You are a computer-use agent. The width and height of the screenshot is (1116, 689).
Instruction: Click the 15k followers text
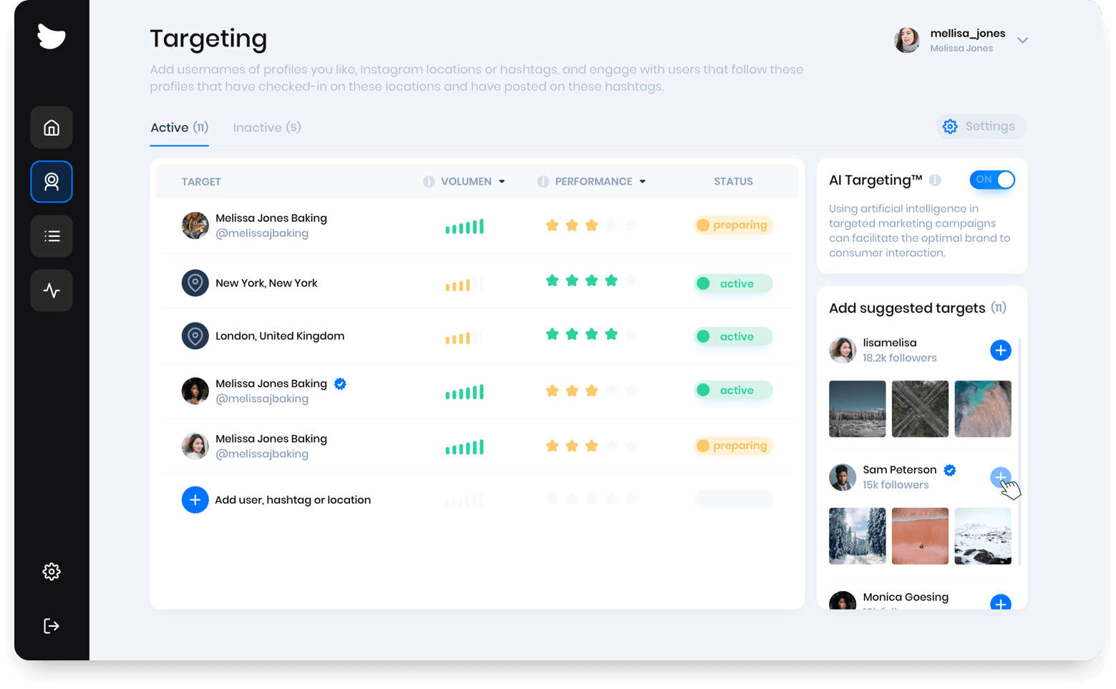pyautogui.click(x=896, y=485)
